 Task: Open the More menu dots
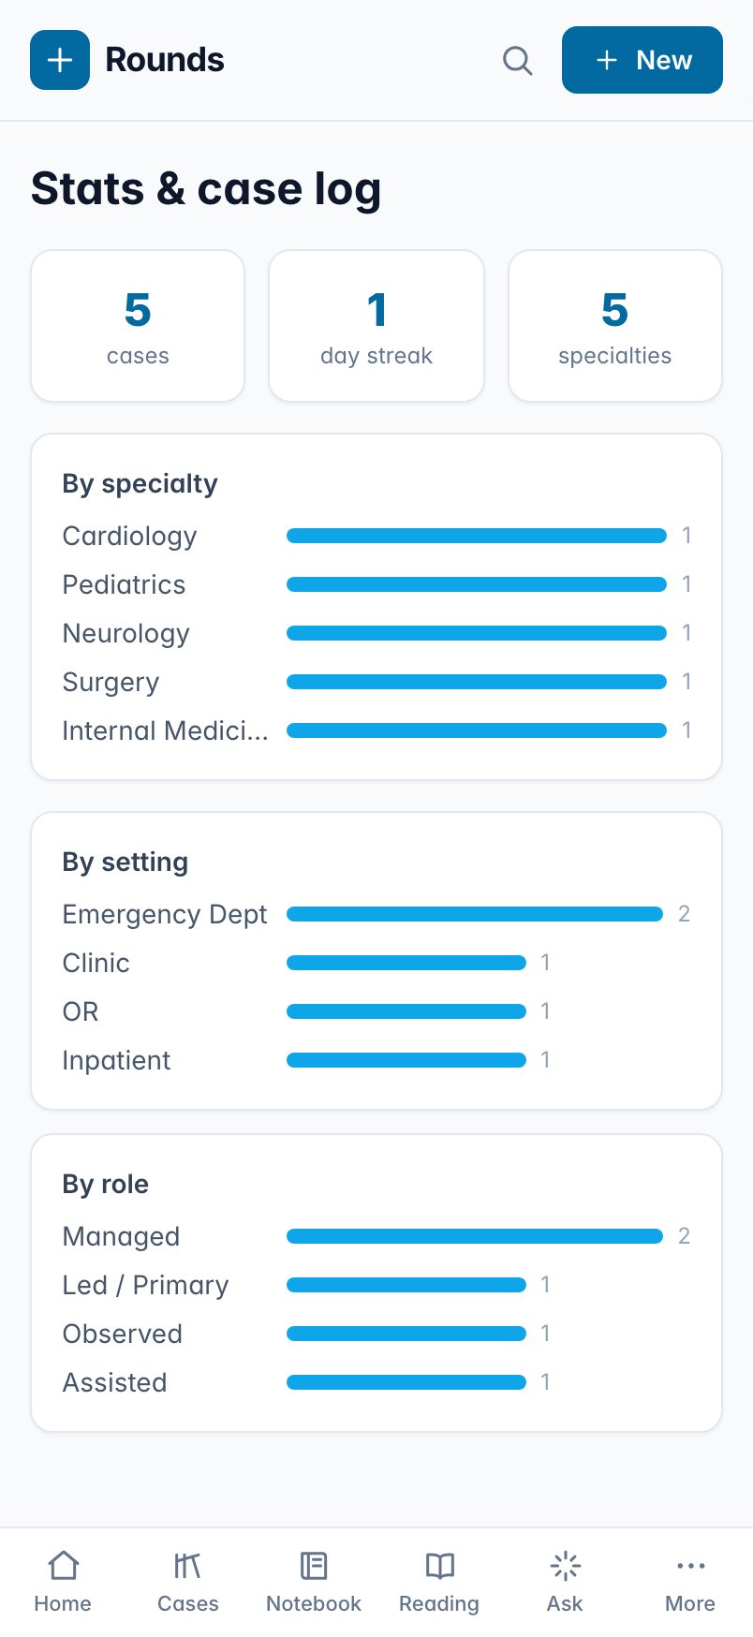point(690,1566)
